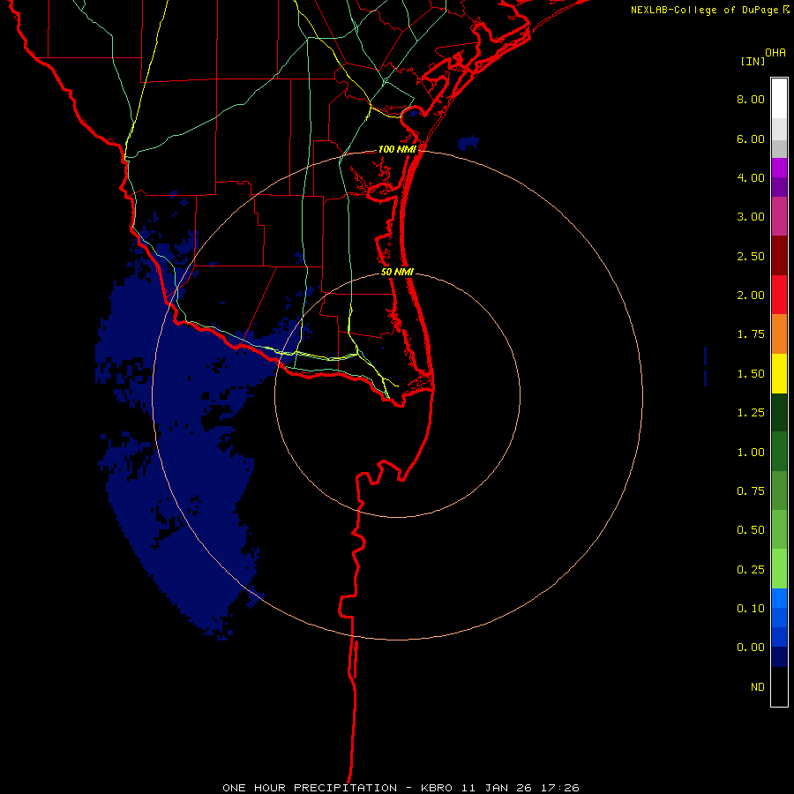This screenshot has width=794, height=794.
Task: Click the light green swatch near 0.25
Action: click(x=779, y=569)
